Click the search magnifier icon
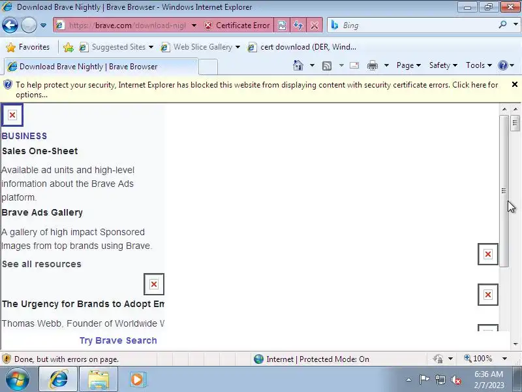This screenshot has width=522, height=392. point(502,25)
